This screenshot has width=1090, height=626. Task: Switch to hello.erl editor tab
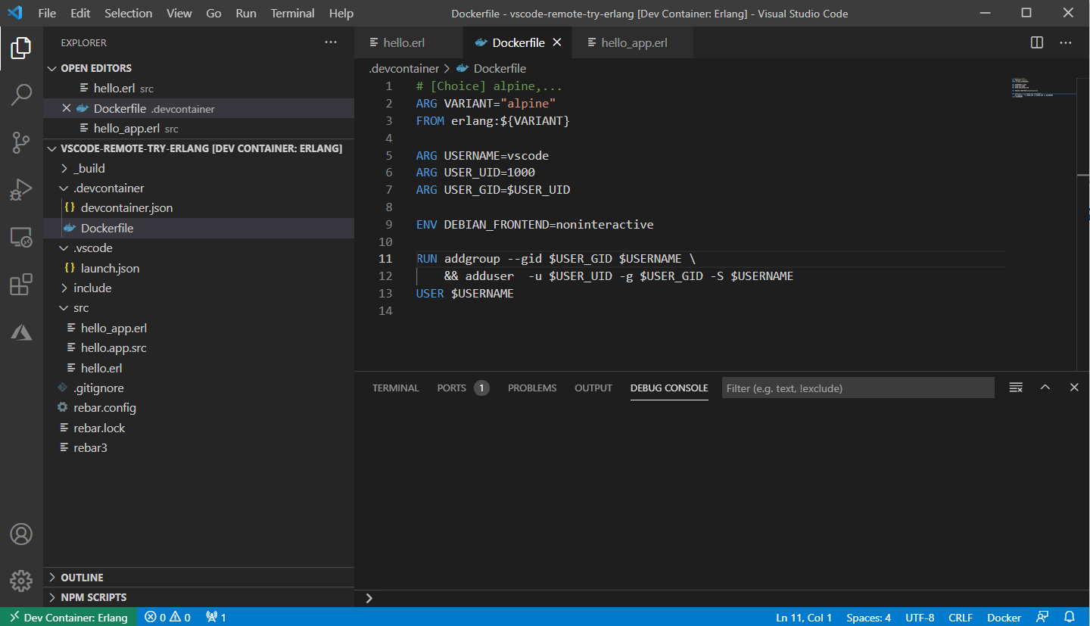pos(407,42)
